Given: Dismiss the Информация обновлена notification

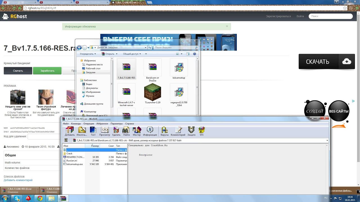Looking at the screenshot, I should (227, 26).
